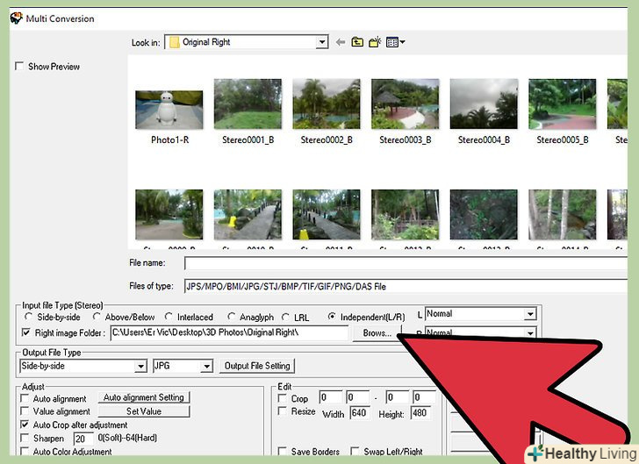Image resolution: width=639 pixels, height=464 pixels.
Task: Open the Side-by-side output type dropdown
Action: (140, 367)
